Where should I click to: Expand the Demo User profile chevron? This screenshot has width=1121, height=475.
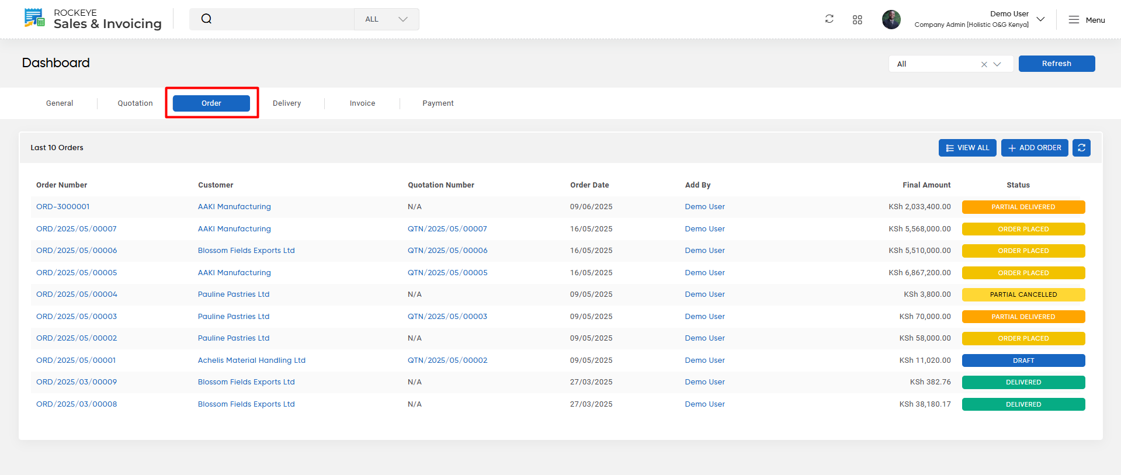click(1040, 19)
